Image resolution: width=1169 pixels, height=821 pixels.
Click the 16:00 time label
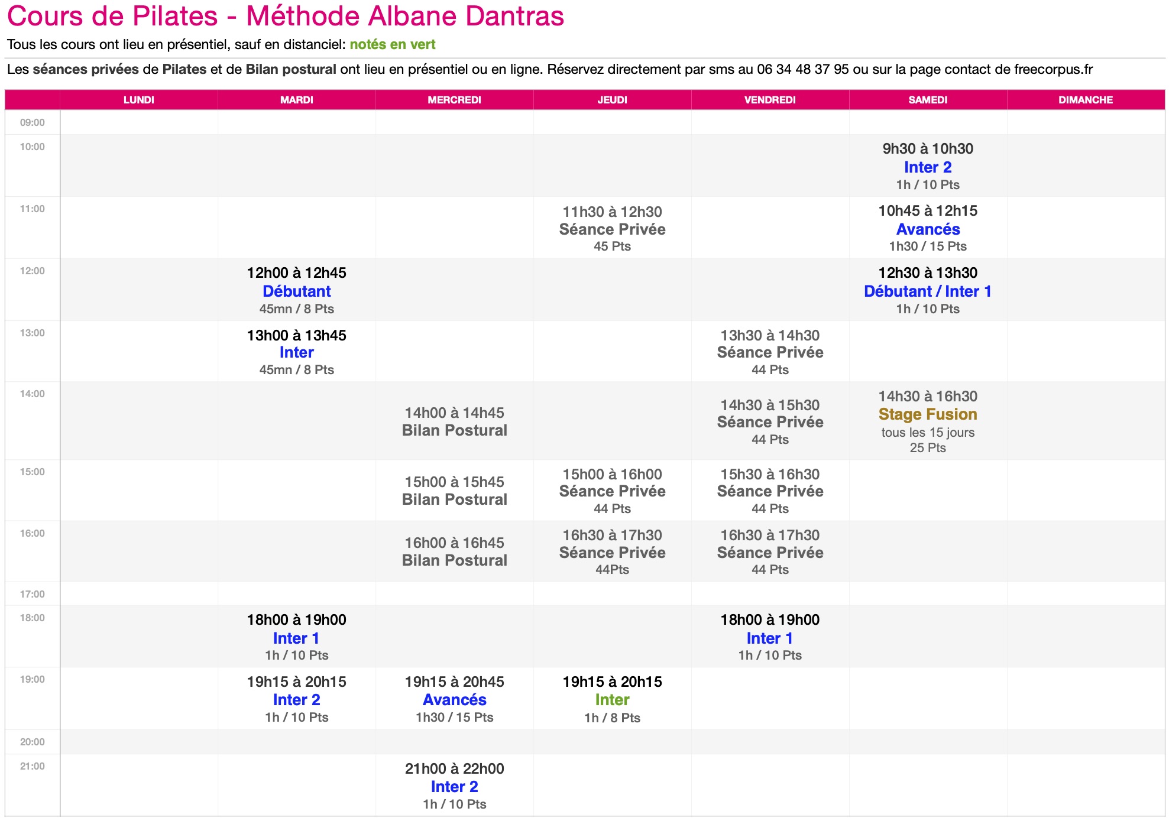(x=32, y=533)
